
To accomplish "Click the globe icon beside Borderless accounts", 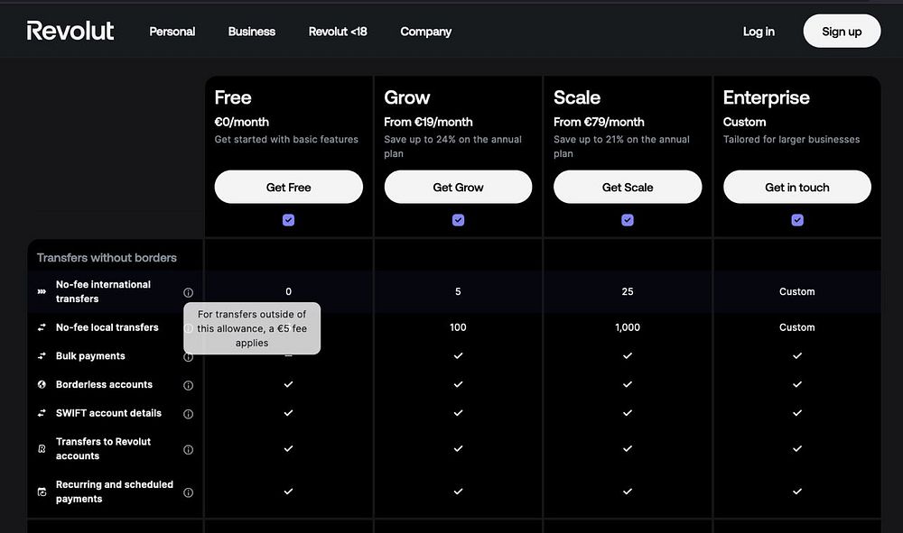I will click(x=42, y=384).
